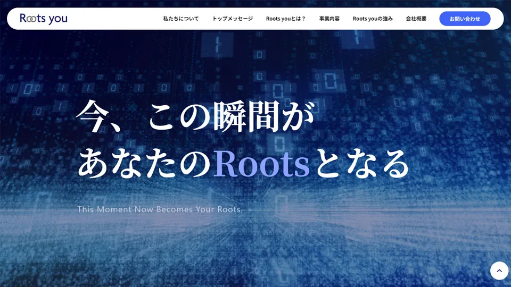Open the 会社概要 page link

[416, 19]
